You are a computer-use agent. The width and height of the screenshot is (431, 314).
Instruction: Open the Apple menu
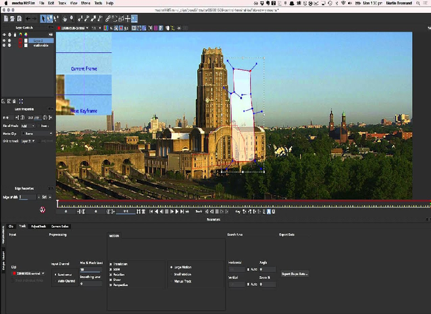[x=6, y=3]
